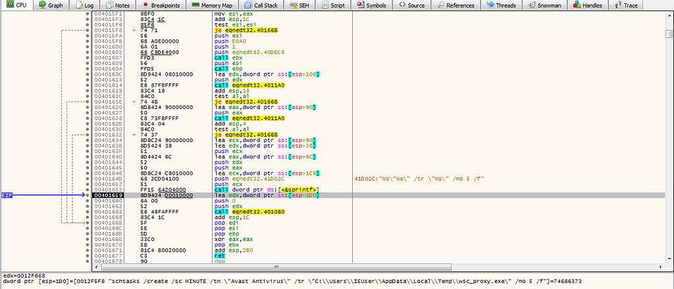
Task: Select lea eax,[esp+6C] instruction
Action: (x=267, y=157)
